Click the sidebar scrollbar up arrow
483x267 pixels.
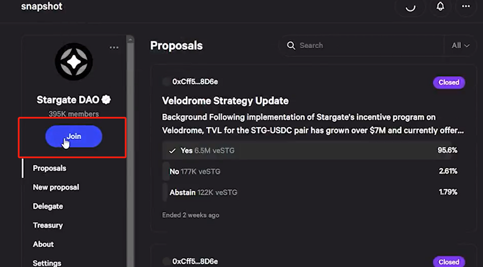(130, 40)
